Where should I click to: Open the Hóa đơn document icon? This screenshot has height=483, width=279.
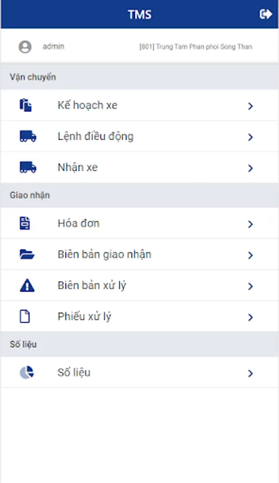(25, 223)
